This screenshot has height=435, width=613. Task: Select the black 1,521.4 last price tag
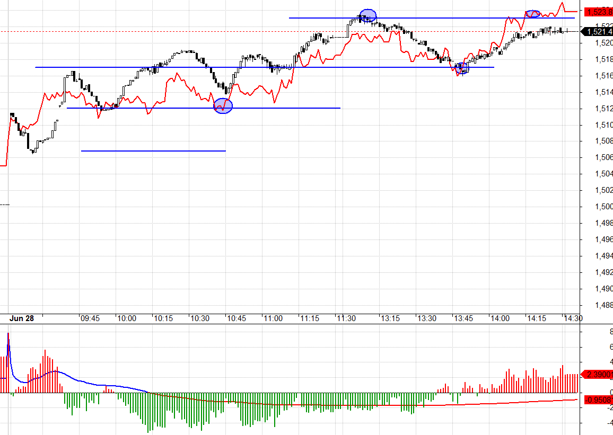(597, 32)
